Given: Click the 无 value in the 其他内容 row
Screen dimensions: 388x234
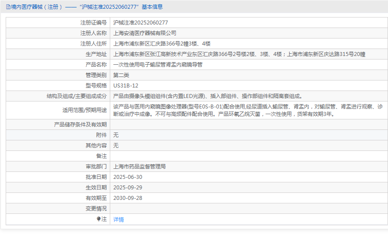Looking at the screenshot, I should [x=116, y=146].
